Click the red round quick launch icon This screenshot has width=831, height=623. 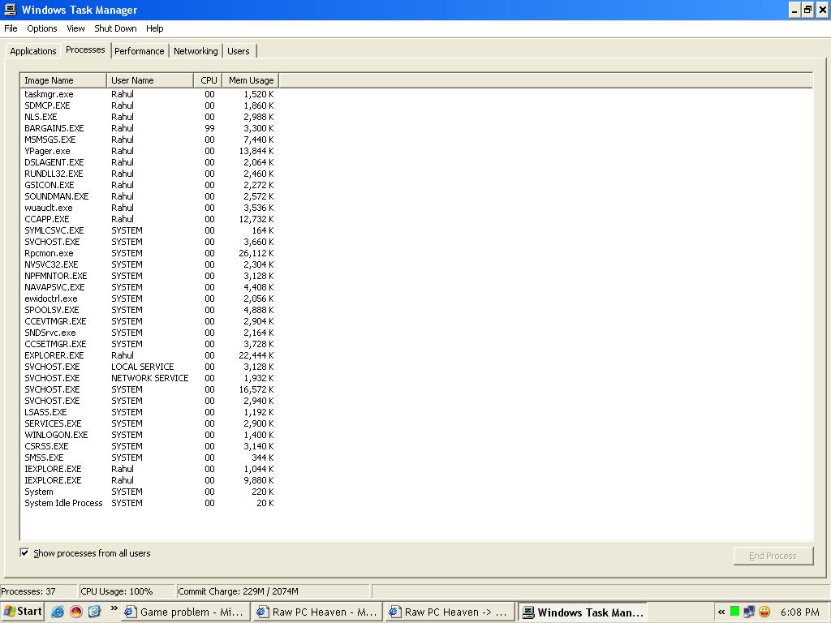[x=76, y=612]
